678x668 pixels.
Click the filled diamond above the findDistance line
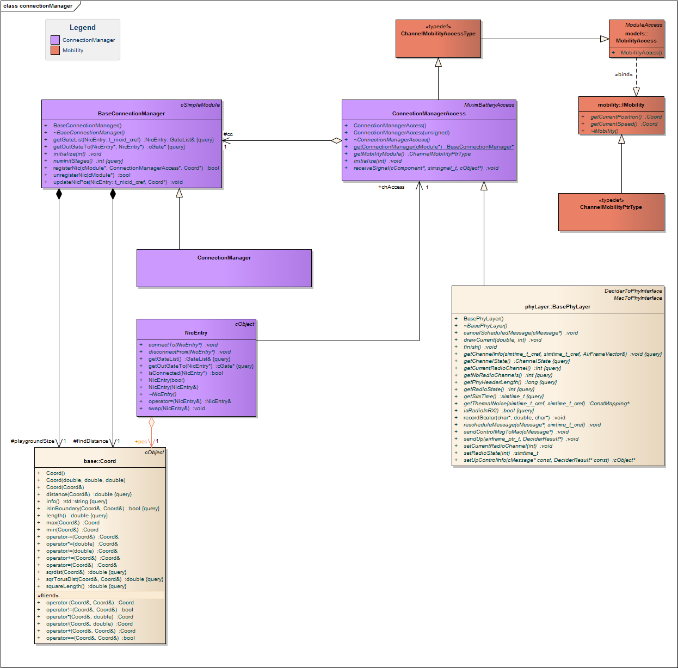[x=113, y=194]
